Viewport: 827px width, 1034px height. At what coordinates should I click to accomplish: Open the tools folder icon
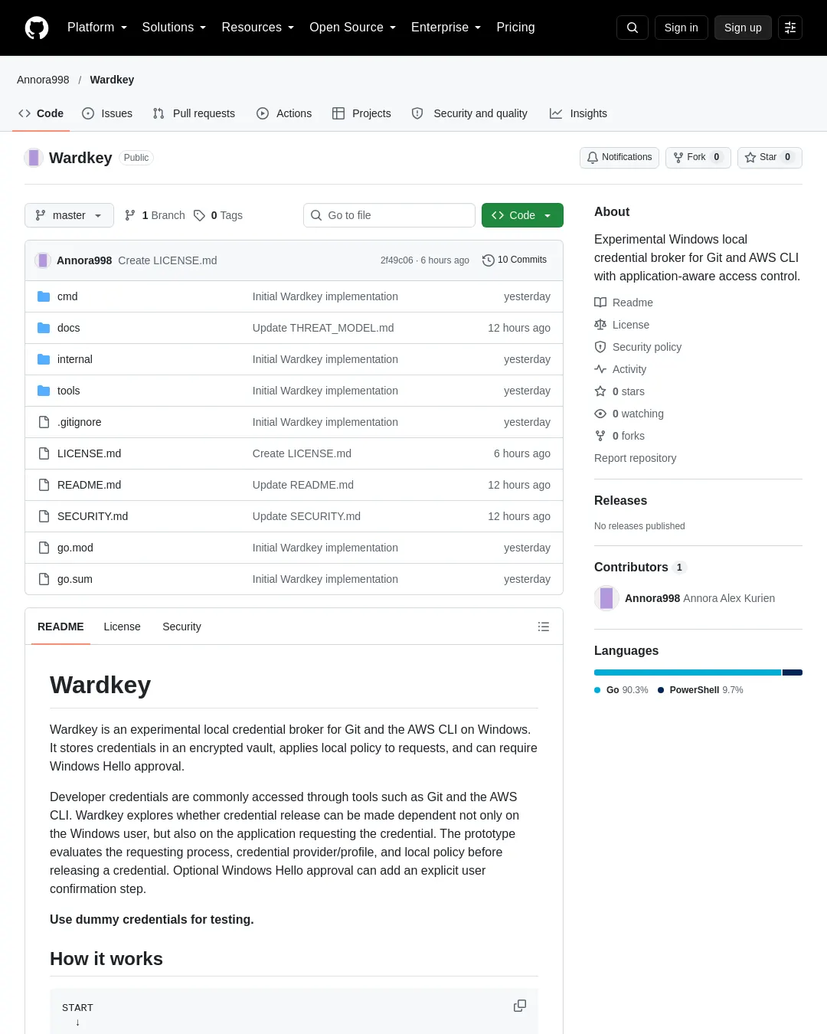click(x=44, y=391)
